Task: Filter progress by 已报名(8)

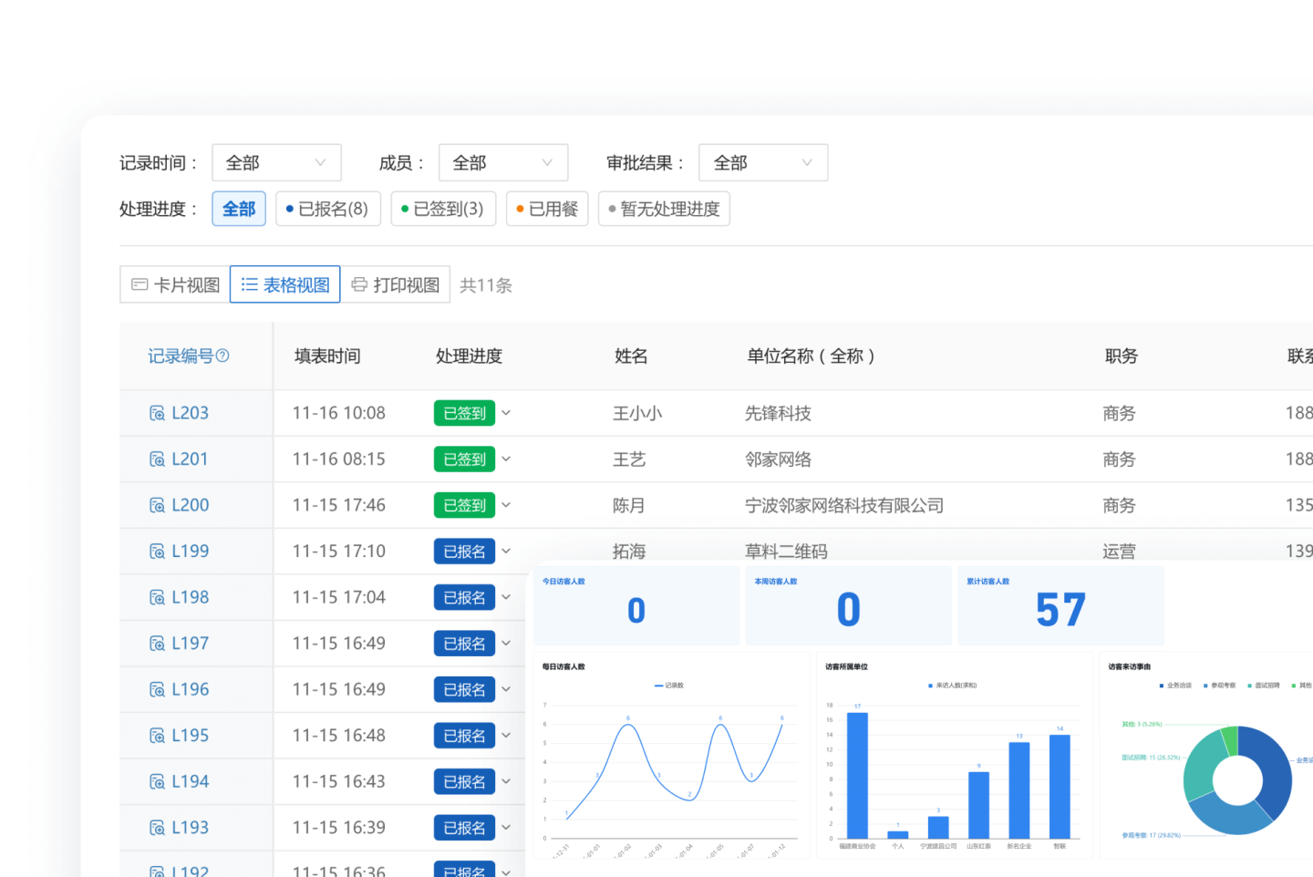Action: coord(327,209)
